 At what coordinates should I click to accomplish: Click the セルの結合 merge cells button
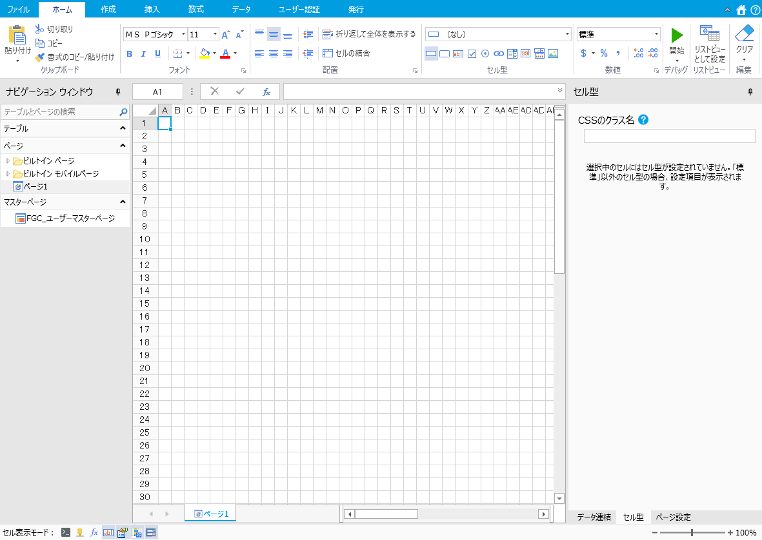[x=346, y=53]
